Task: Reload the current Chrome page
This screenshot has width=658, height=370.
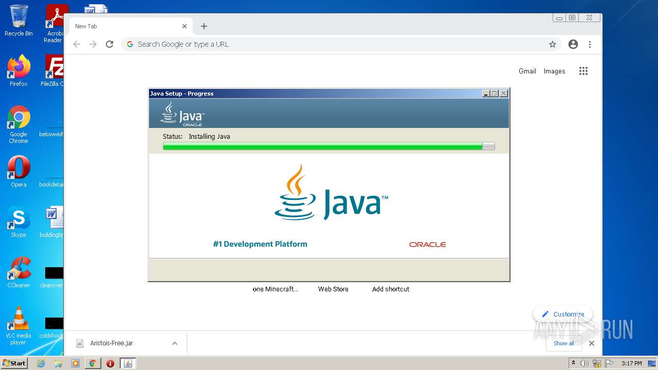Action: point(109,44)
